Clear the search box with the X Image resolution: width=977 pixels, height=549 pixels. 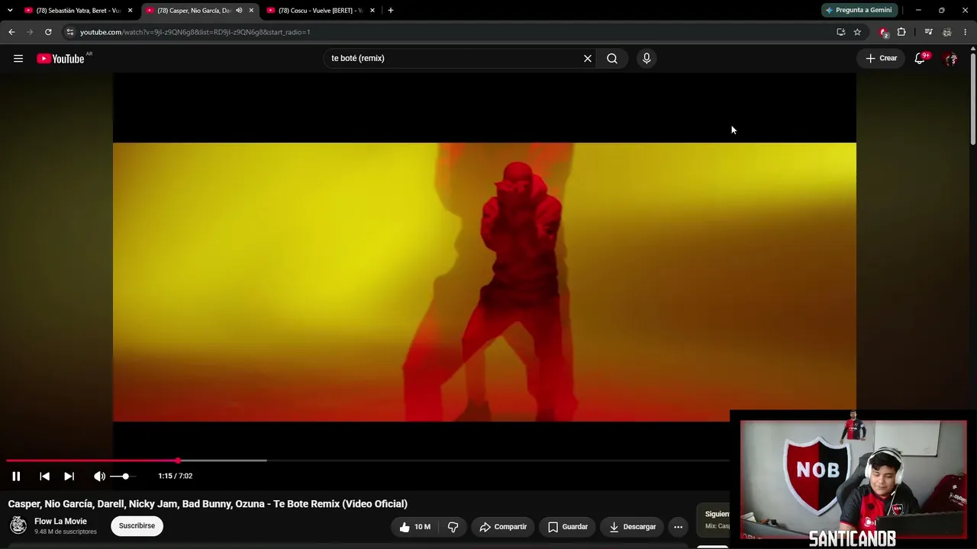pyautogui.click(x=588, y=58)
